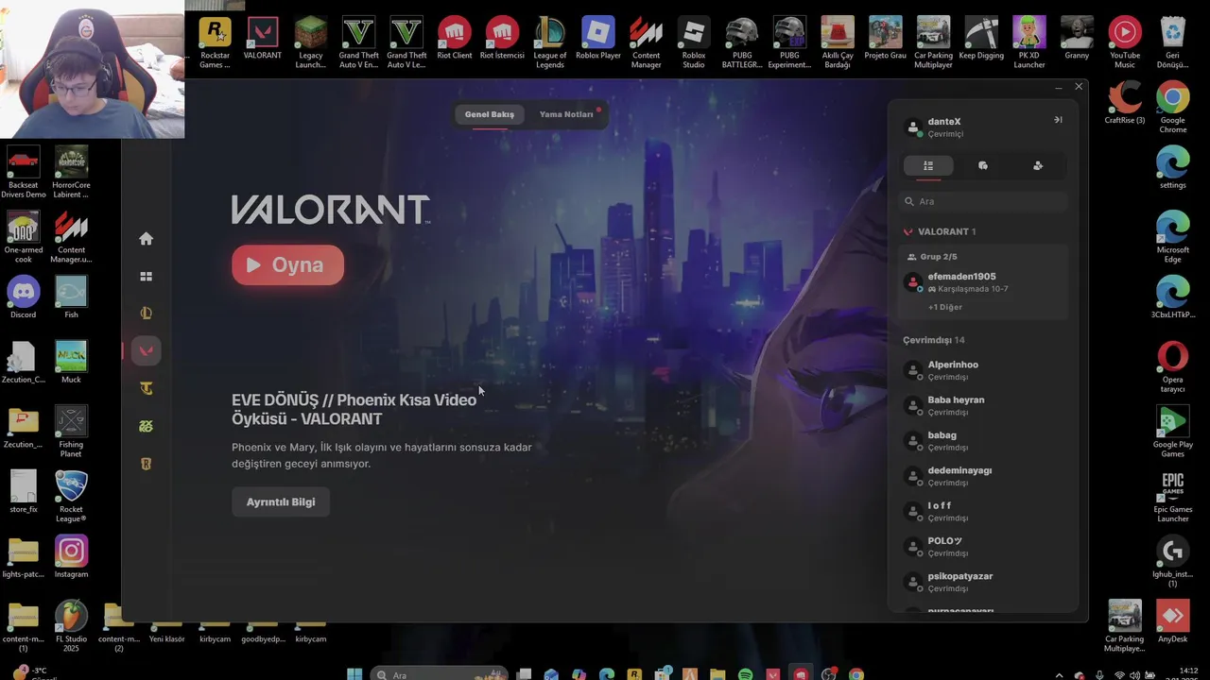The width and height of the screenshot is (1210, 680).
Task: Select offline friend psikopatyazar
Action: point(983,582)
